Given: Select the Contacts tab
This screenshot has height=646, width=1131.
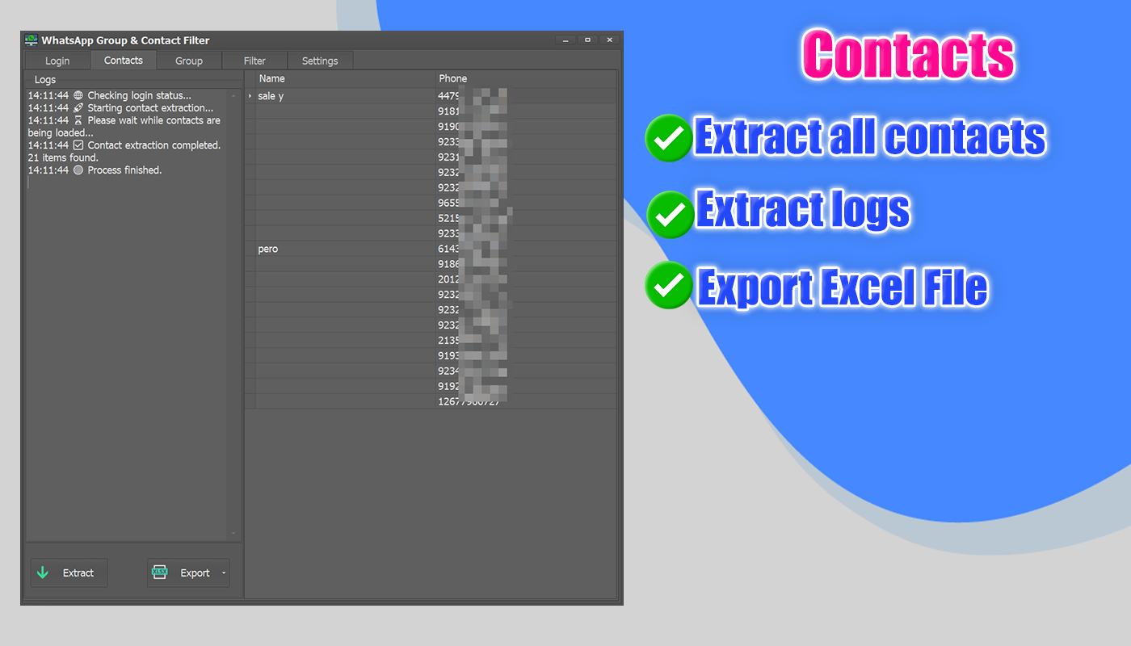Looking at the screenshot, I should point(124,61).
